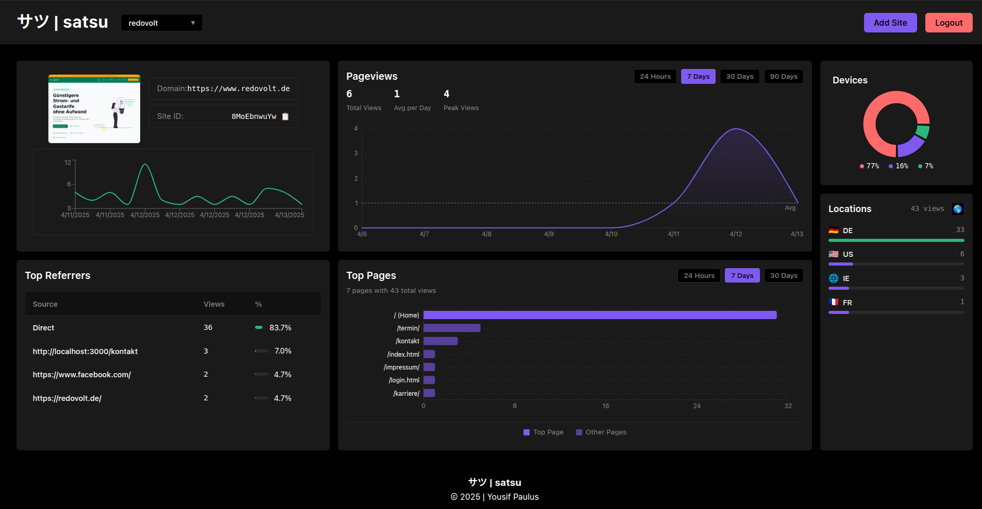Click the Logout button
The image size is (982, 509).
point(949,23)
